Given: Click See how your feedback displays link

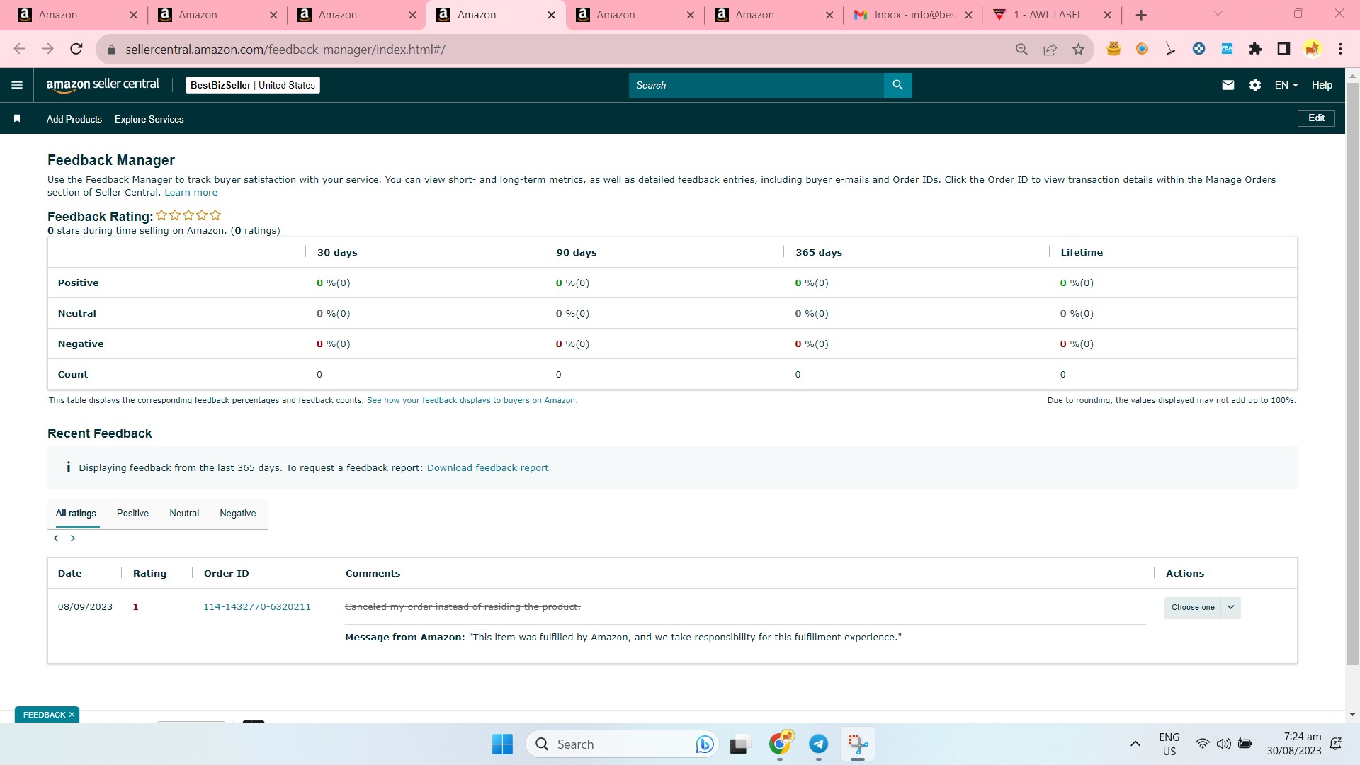Looking at the screenshot, I should point(472,400).
